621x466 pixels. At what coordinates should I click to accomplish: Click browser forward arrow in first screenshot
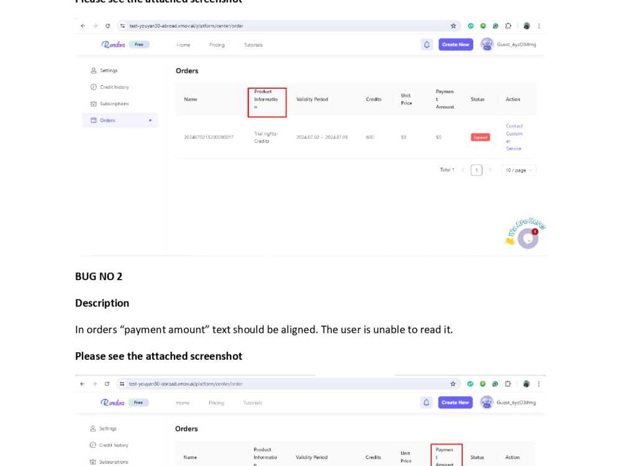click(95, 25)
